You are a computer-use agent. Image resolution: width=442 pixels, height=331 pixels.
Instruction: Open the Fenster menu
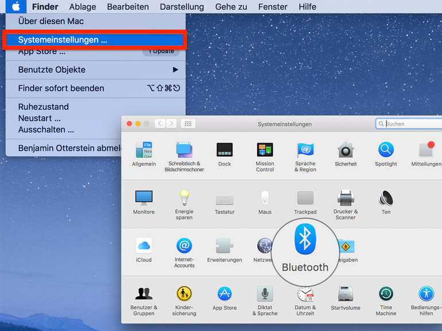273,6
